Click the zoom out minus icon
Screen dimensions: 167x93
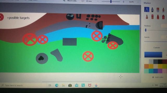point(98,1)
